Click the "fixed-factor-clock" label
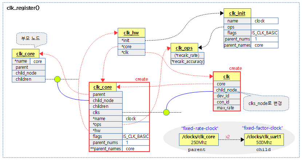This screenshot has height=160, width=302. coord(262,128)
